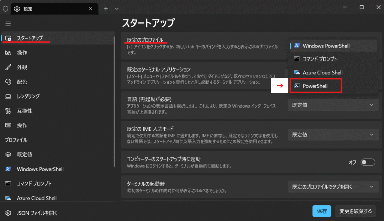Image resolution: width=384 pixels, height=221 pixels.
Task: Expand the 言語 (再起動が必要) dropdown
Action: [333, 105]
